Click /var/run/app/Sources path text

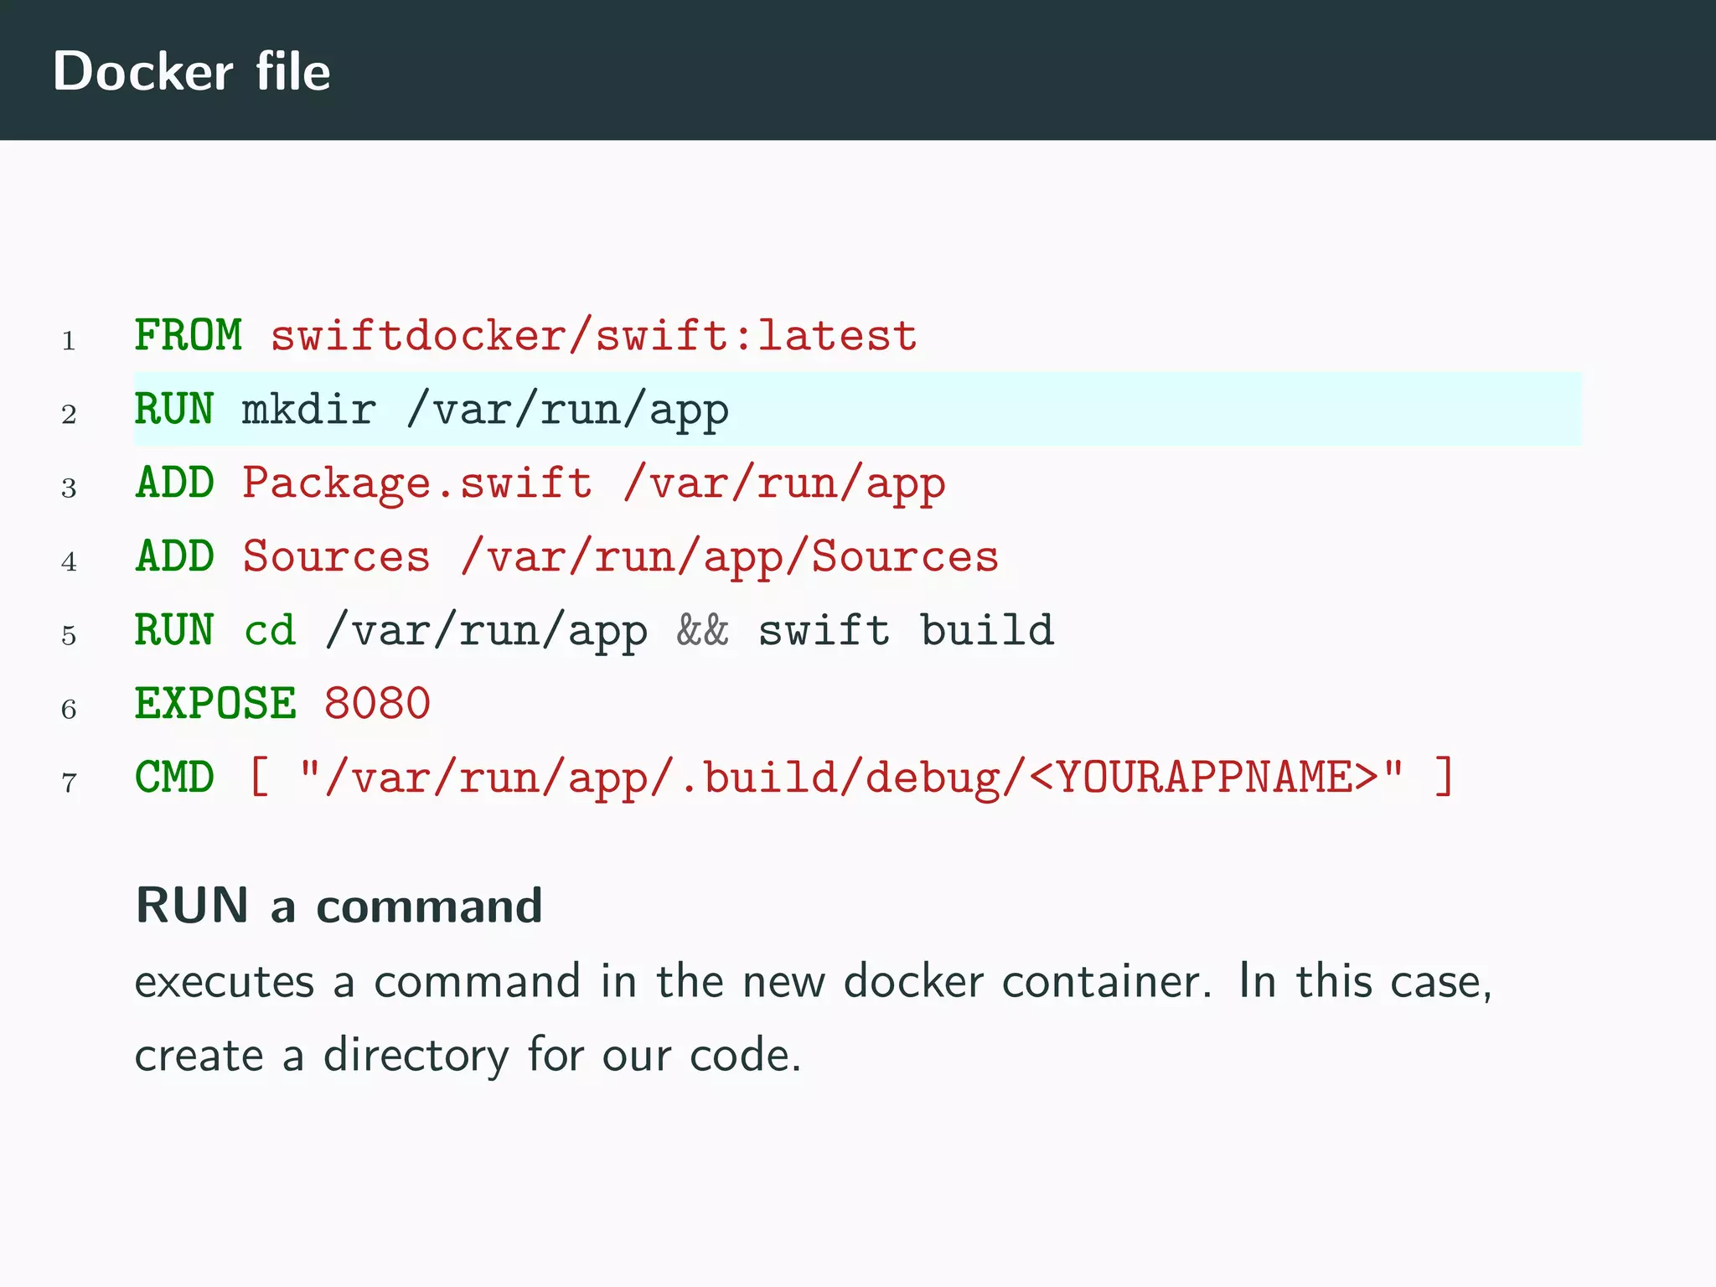pos(729,558)
